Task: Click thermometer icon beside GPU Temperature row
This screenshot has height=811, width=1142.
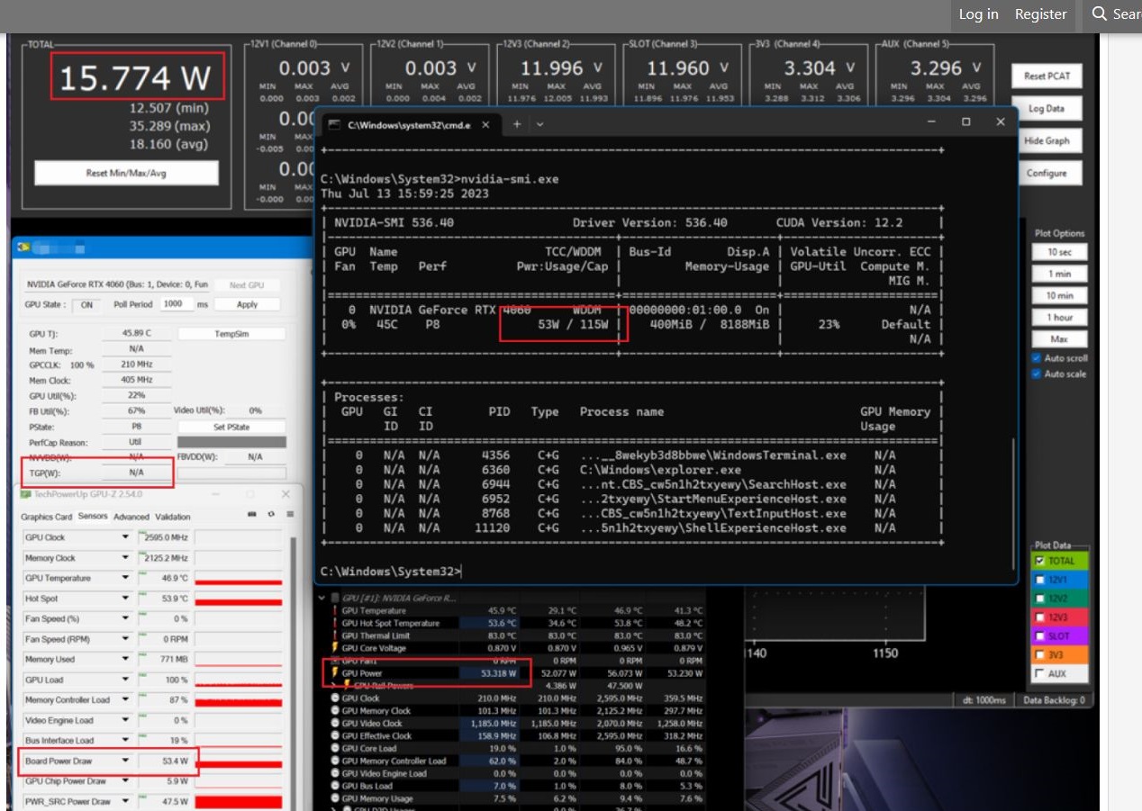Action: click(334, 611)
